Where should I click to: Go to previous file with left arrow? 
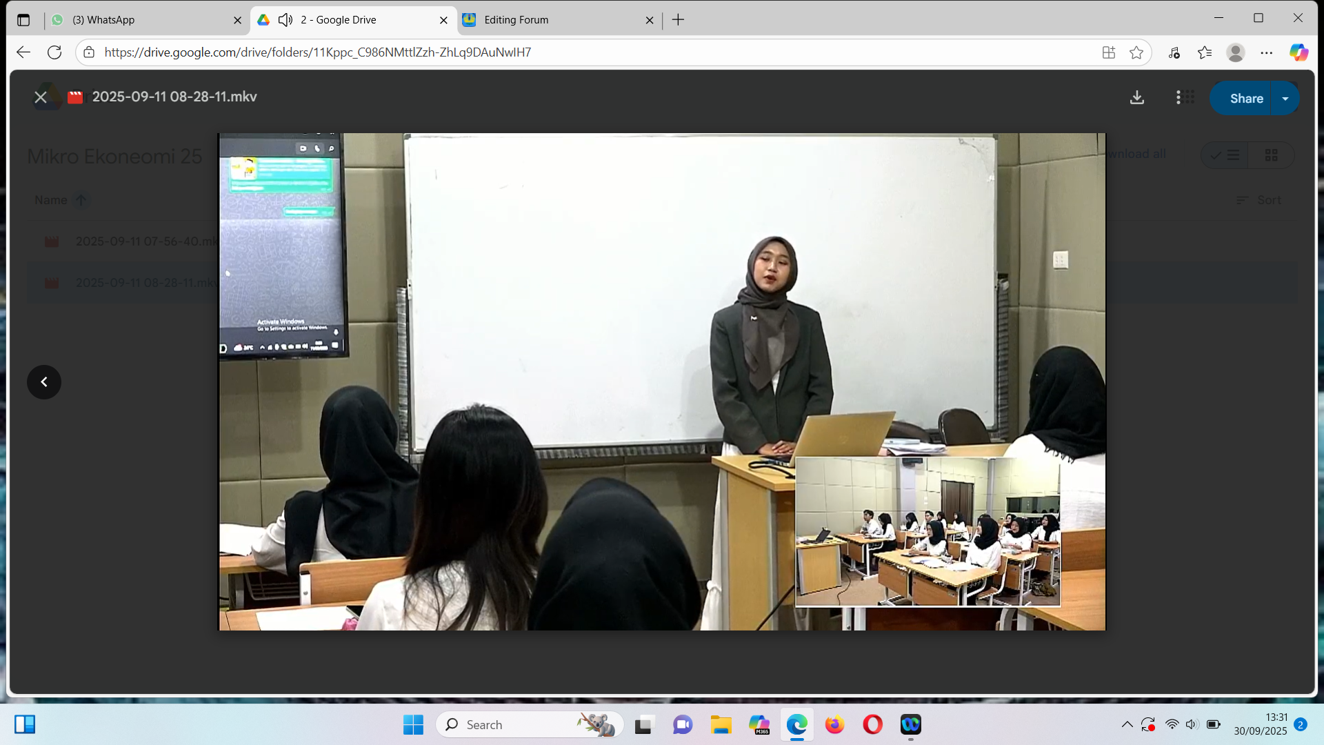pyautogui.click(x=44, y=382)
